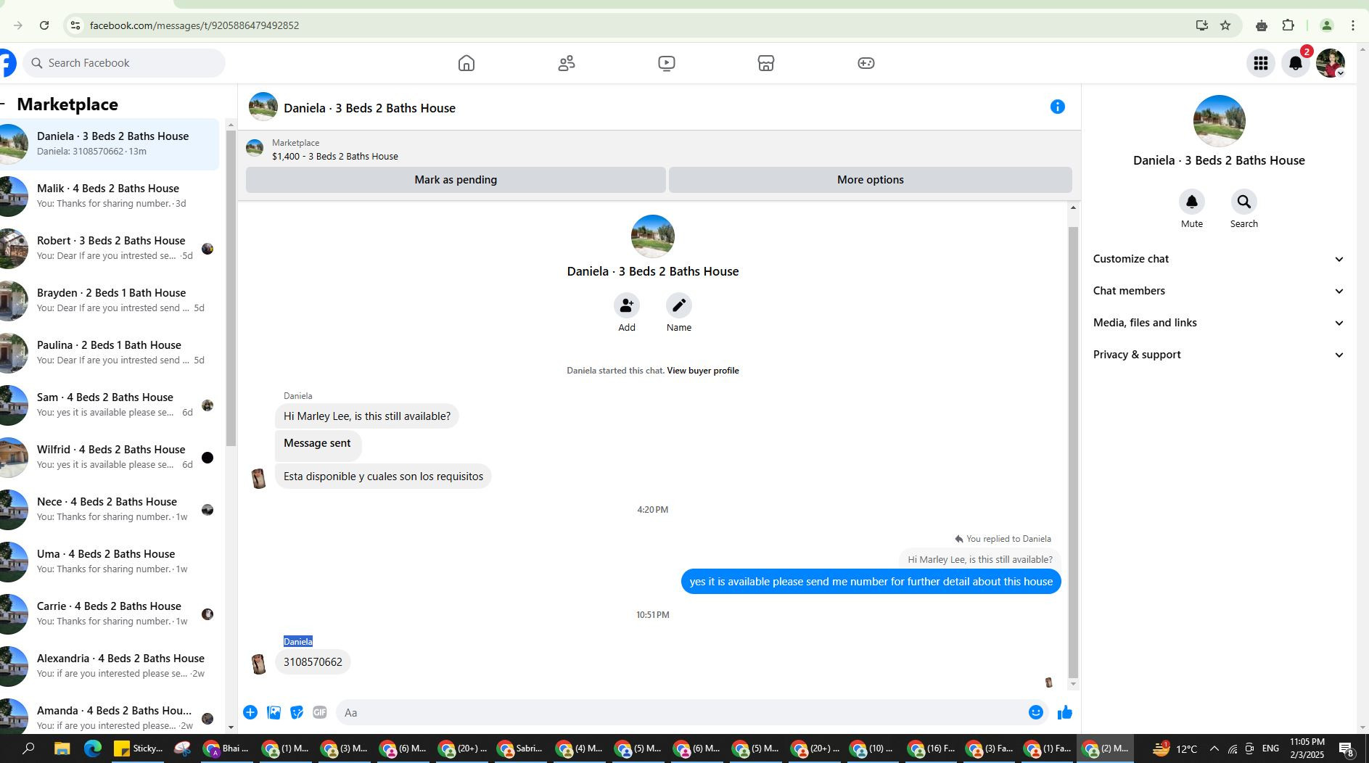Search in conversation with magnifier icon

1244,202
